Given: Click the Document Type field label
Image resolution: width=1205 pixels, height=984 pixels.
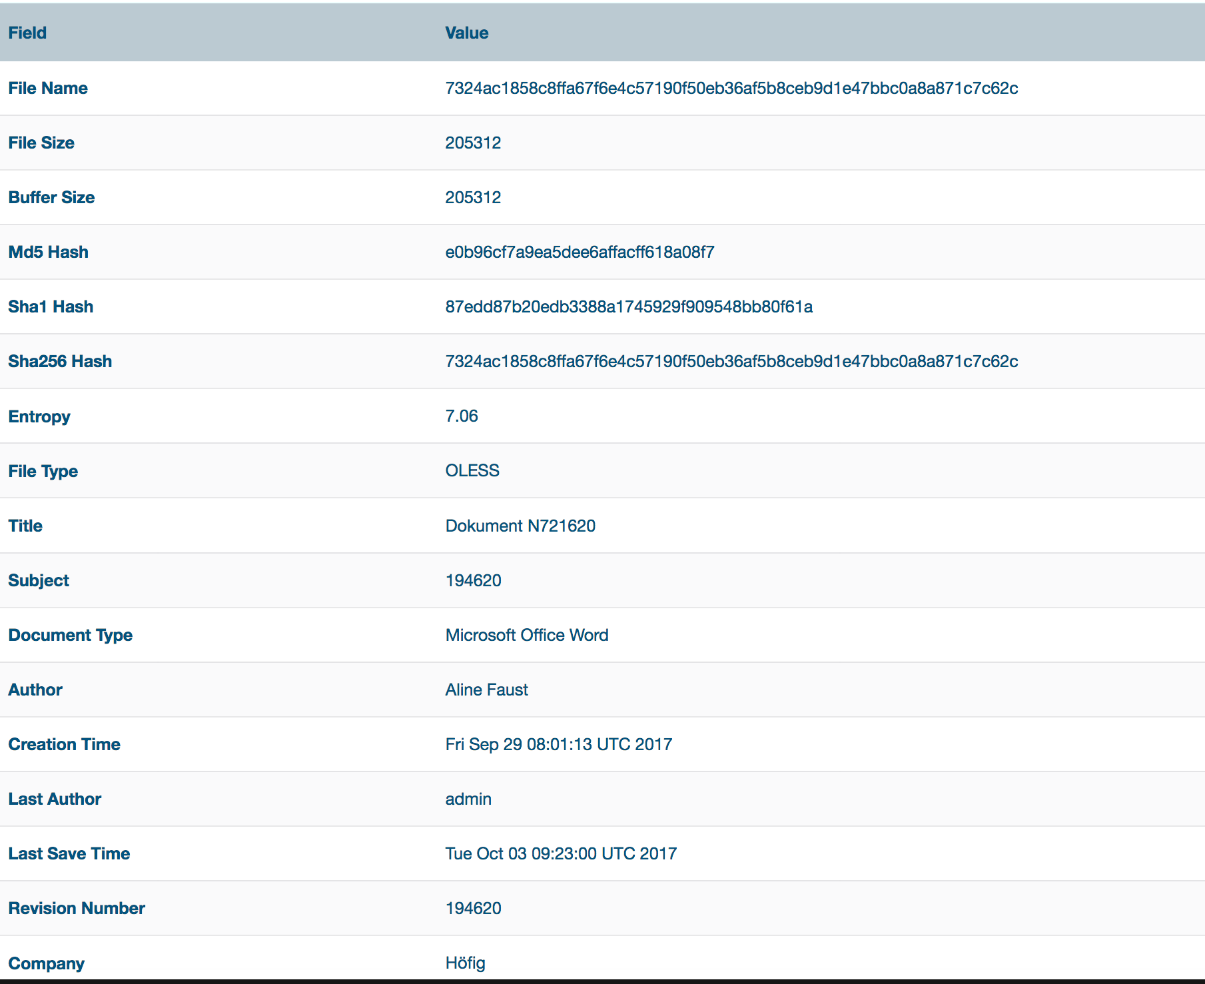Looking at the screenshot, I should [70, 635].
